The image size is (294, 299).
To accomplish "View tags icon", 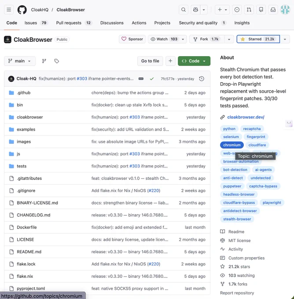I will [x=56, y=61].
